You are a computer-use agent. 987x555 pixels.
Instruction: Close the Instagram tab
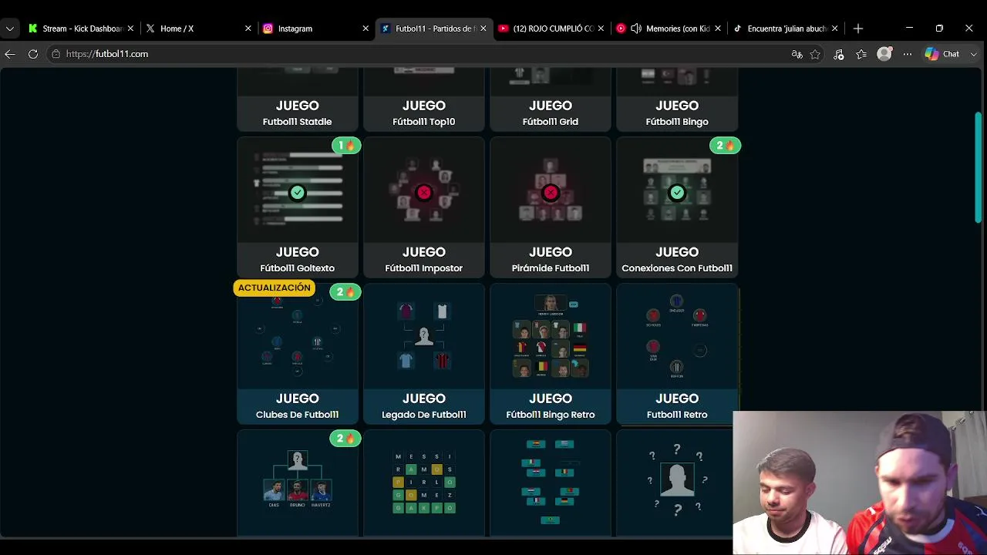(x=365, y=29)
